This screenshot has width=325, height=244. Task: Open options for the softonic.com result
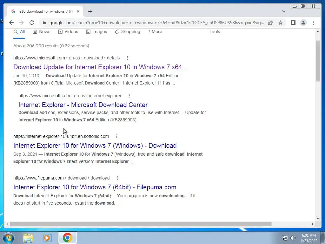click(117, 136)
